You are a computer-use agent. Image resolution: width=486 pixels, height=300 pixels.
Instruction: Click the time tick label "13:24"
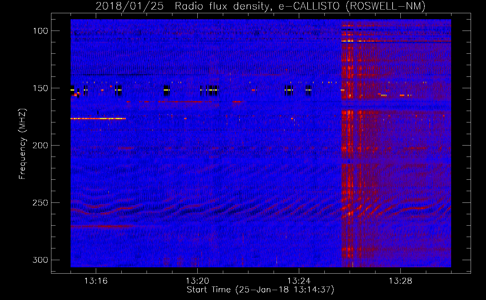(299, 281)
